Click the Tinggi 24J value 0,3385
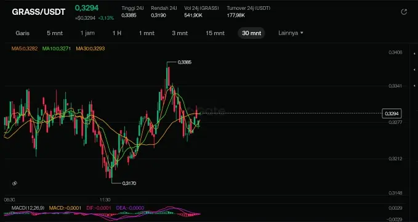 [129, 15]
